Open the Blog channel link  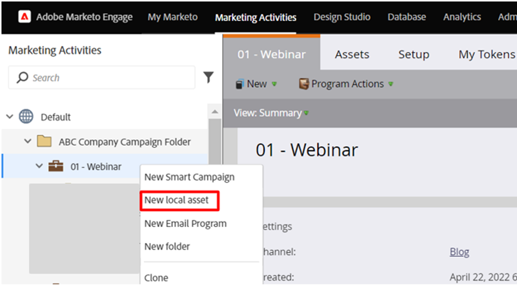[x=459, y=252]
